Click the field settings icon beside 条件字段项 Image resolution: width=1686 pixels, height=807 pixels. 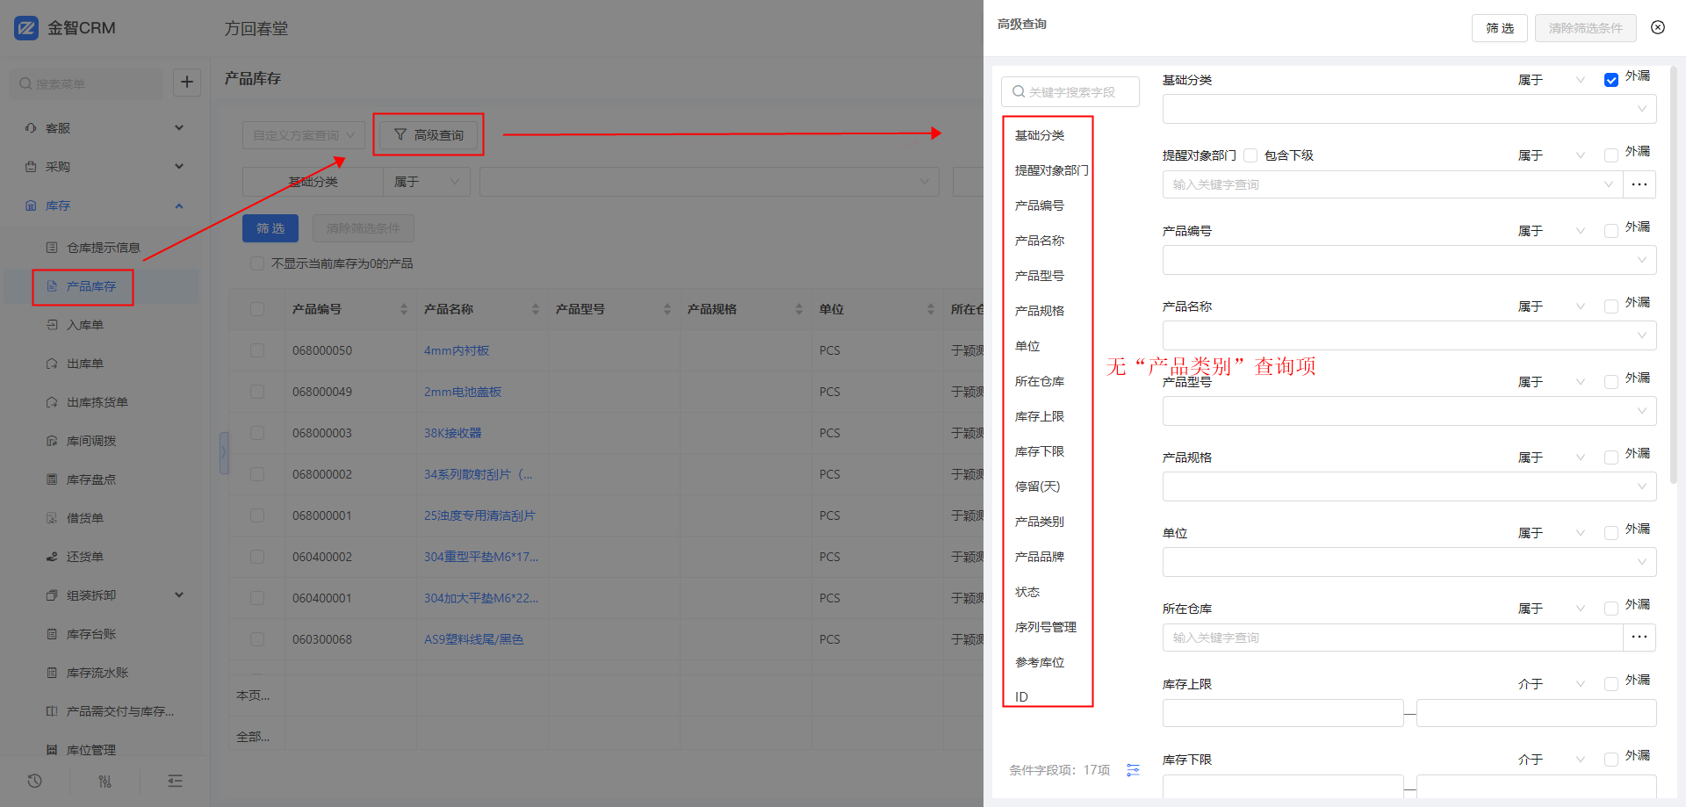pyautogui.click(x=1133, y=770)
